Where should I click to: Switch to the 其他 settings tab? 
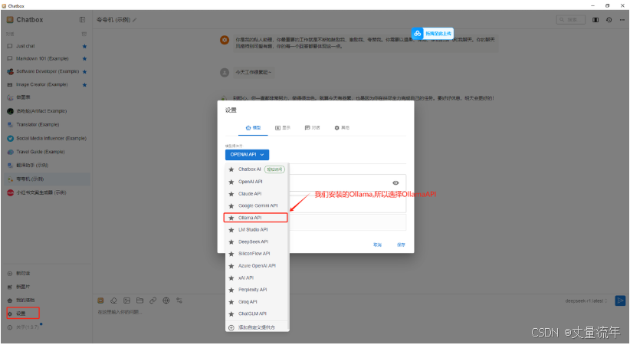coord(342,128)
